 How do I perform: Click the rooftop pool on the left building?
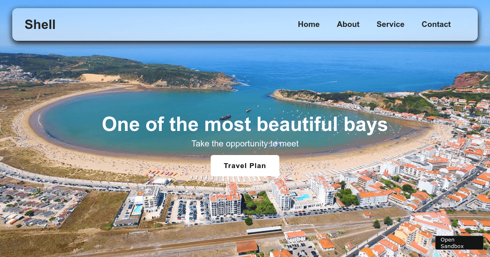138,208
